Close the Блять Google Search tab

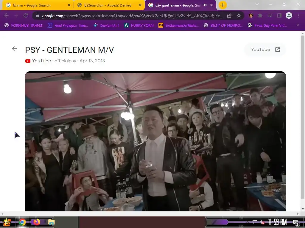(x=69, y=5)
